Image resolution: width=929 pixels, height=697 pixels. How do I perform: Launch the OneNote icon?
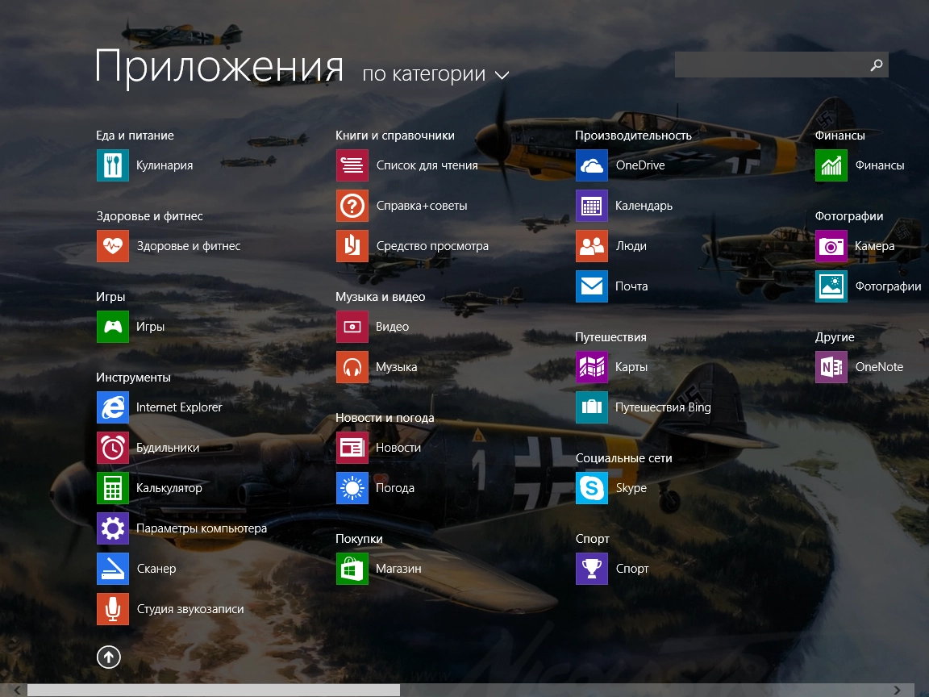831,367
